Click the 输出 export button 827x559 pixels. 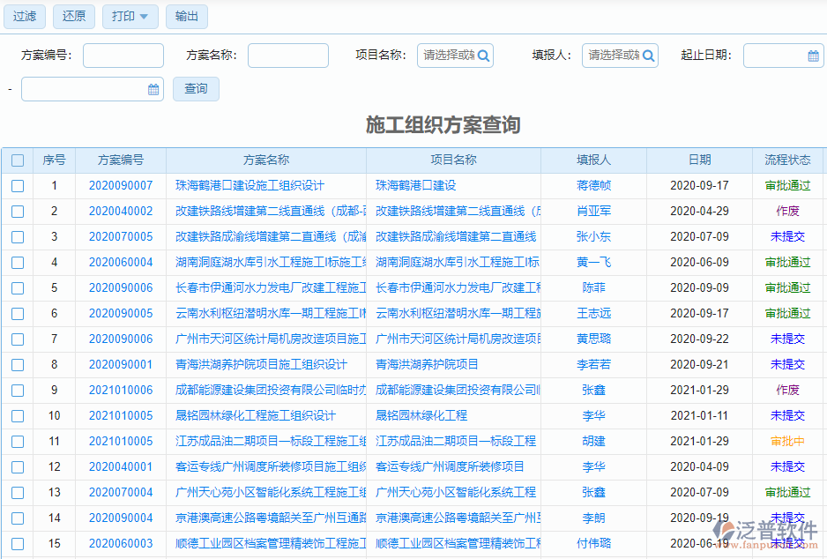tap(186, 16)
